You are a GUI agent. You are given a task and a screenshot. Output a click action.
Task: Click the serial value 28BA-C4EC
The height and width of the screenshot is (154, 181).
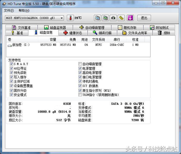pos(117,45)
